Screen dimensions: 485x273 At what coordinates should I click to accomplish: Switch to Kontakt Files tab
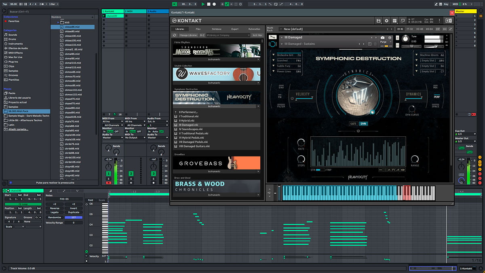(198, 29)
